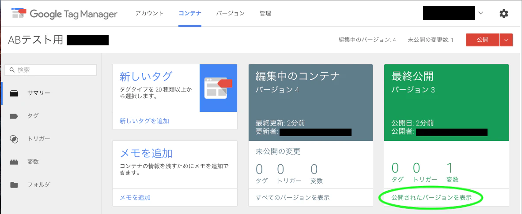Click the 未公開の変更 heading
Image resolution: width=522 pixels, height=214 pixels.
tap(278, 151)
